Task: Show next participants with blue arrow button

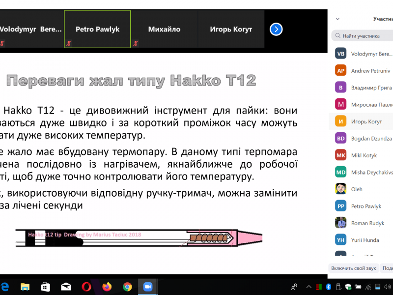Action: [x=276, y=29]
